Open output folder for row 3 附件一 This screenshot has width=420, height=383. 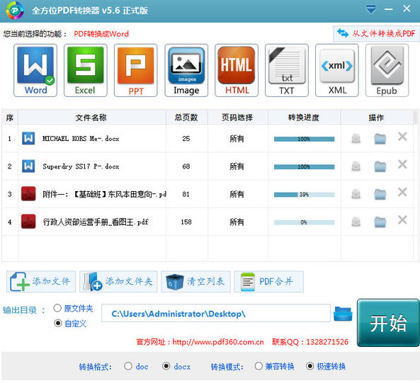point(380,194)
